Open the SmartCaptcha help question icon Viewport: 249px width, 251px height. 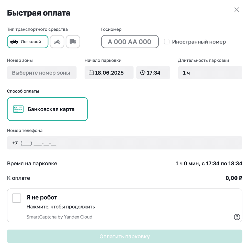point(237,217)
